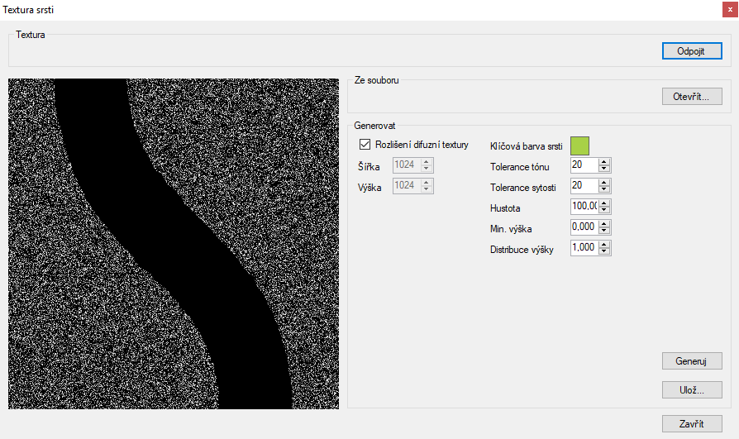Select the Distribuce výšky input field

tap(584, 248)
